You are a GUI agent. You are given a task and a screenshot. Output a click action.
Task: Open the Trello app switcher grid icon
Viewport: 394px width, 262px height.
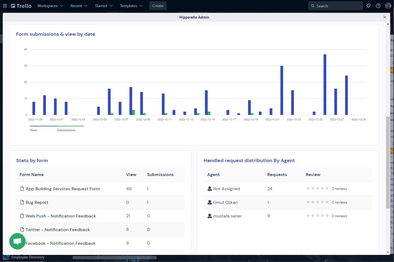(5, 6)
